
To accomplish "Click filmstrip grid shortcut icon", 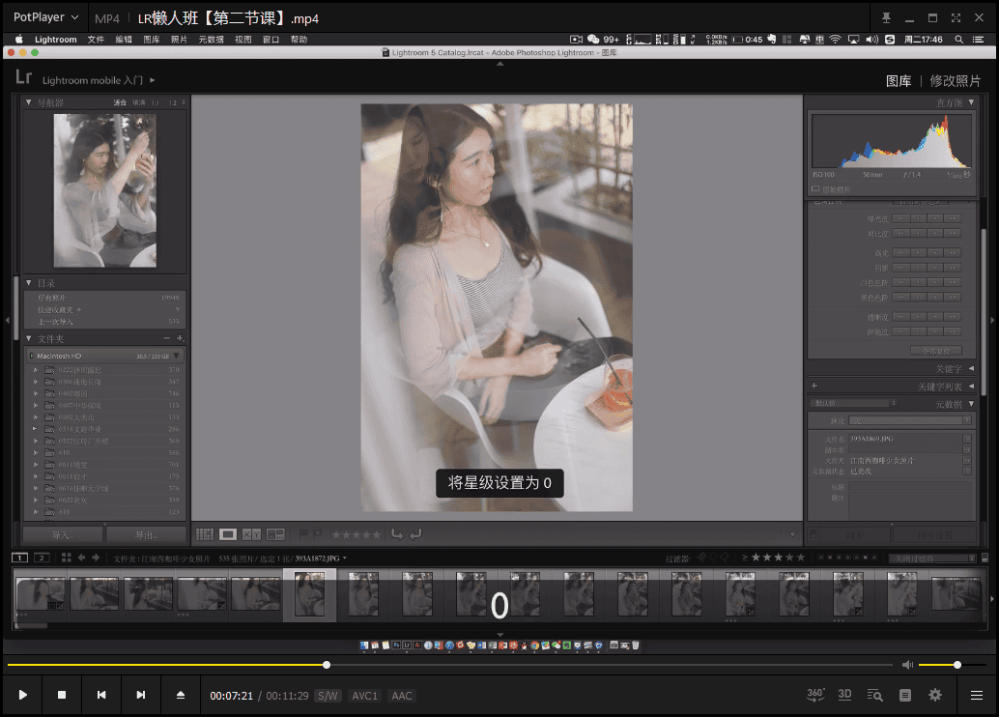I will point(67,558).
